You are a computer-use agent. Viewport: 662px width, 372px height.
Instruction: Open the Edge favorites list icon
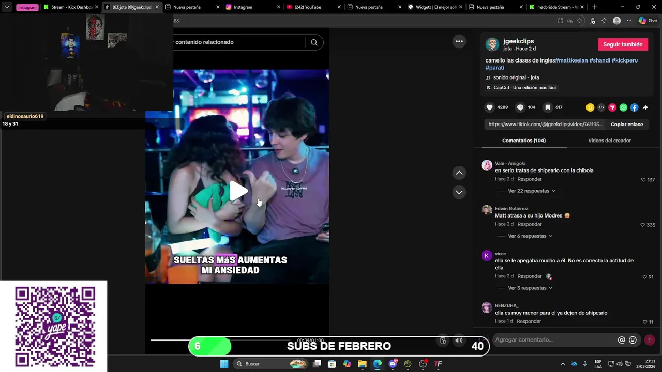(x=604, y=21)
